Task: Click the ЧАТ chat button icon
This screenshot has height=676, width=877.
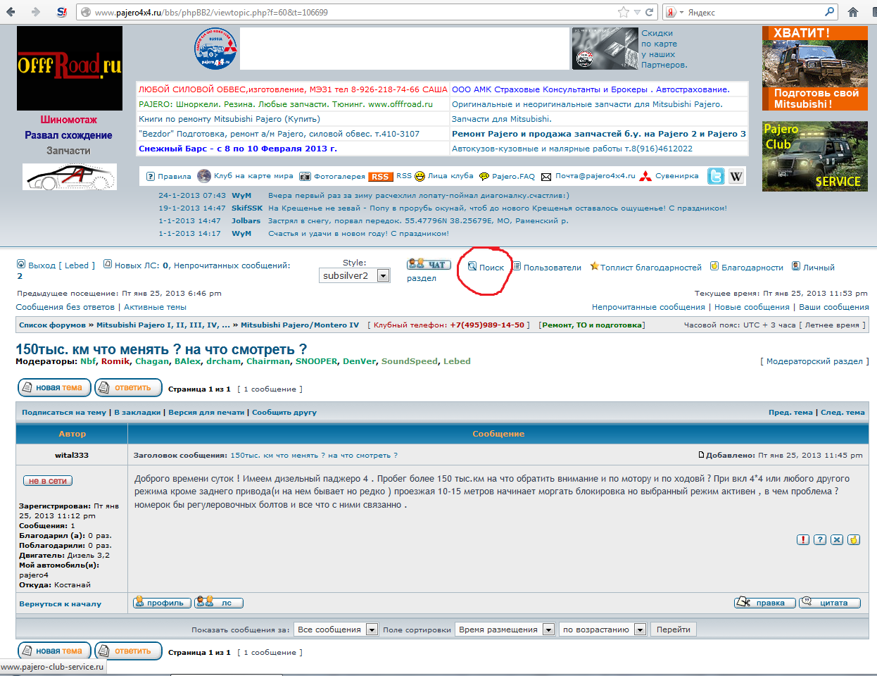Action: (429, 264)
